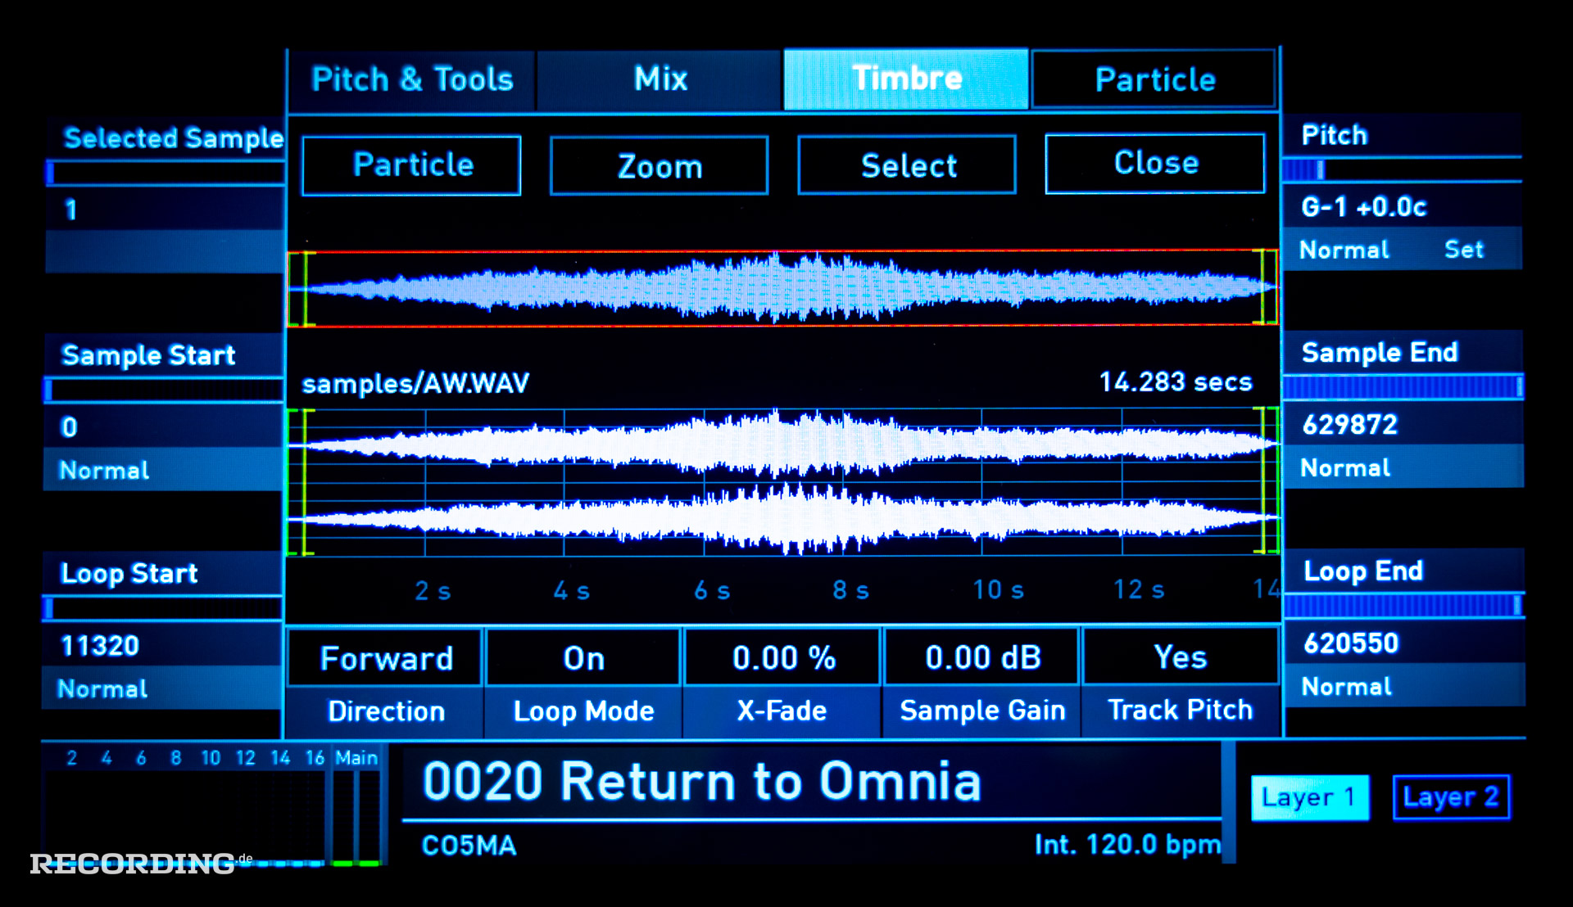Click the overview waveform strip

(782, 287)
